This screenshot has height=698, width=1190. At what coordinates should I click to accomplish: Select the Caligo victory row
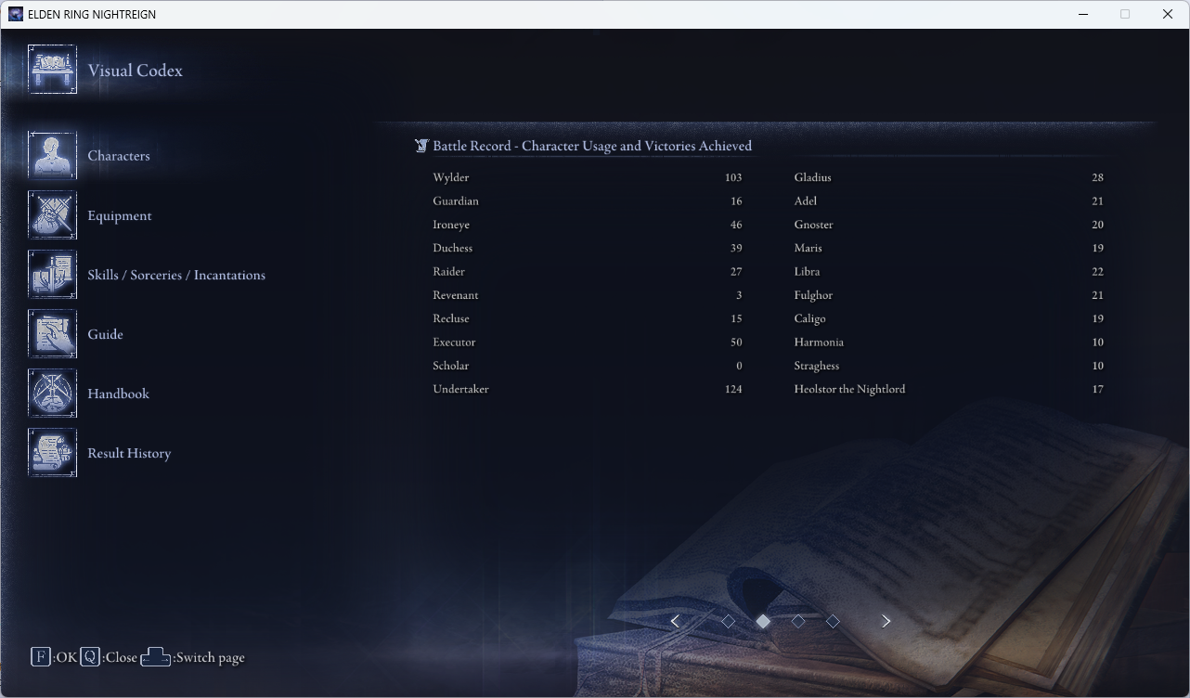point(949,318)
